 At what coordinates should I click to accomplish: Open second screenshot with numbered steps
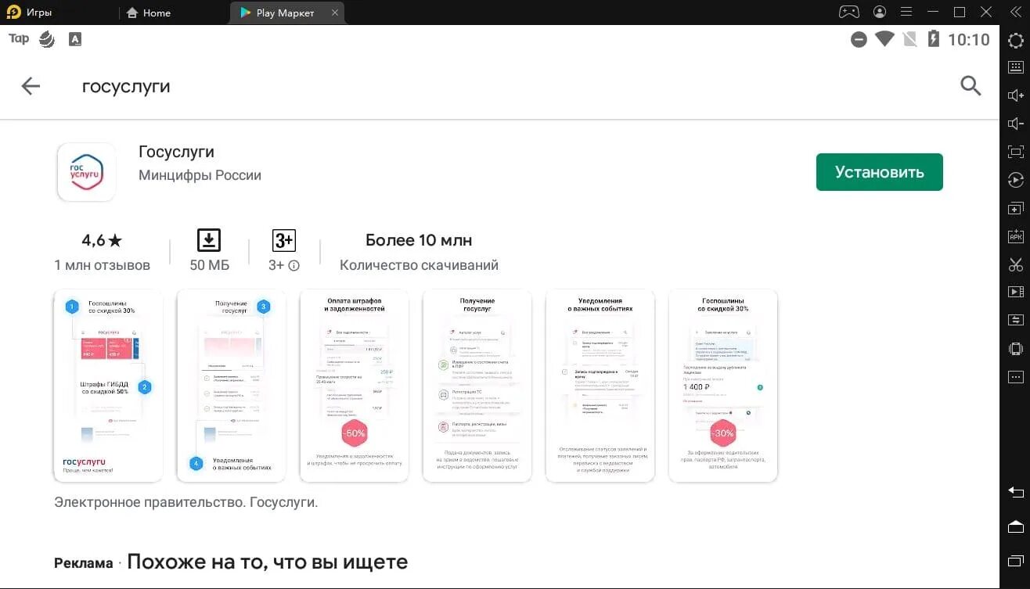231,386
